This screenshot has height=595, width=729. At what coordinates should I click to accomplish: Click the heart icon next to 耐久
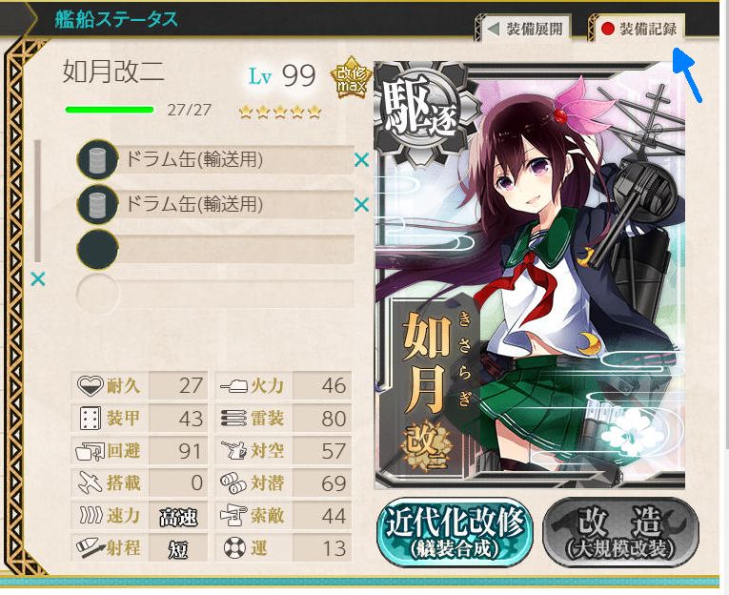(90, 385)
